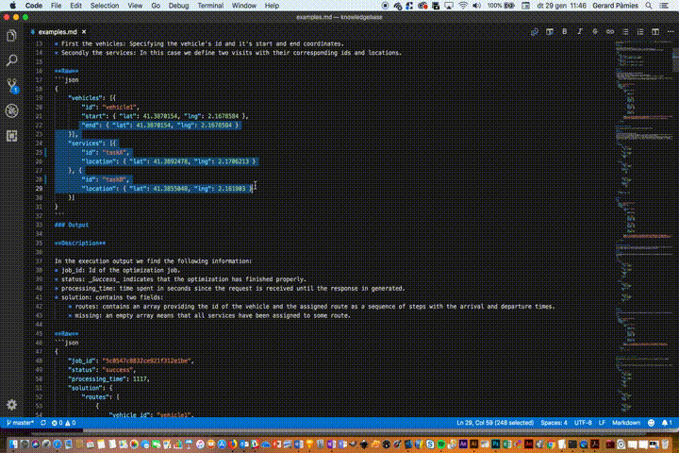This screenshot has width=679, height=453.
Task: Toggle bulleted list in editor toolbar
Action: pyautogui.click(x=625, y=32)
